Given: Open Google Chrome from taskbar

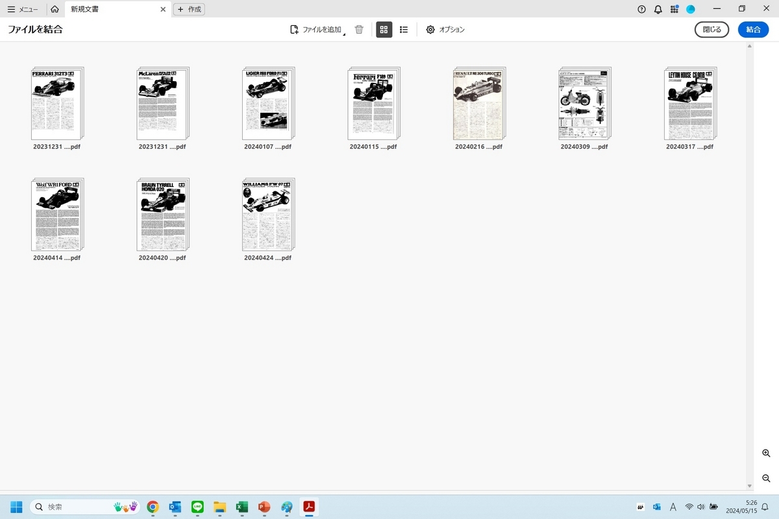Looking at the screenshot, I should tap(153, 507).
